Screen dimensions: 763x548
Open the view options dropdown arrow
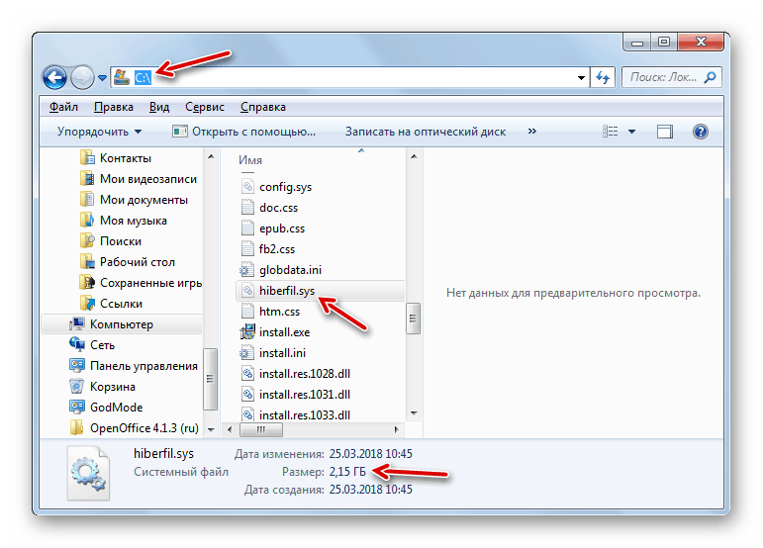click(x=631, y=132)
